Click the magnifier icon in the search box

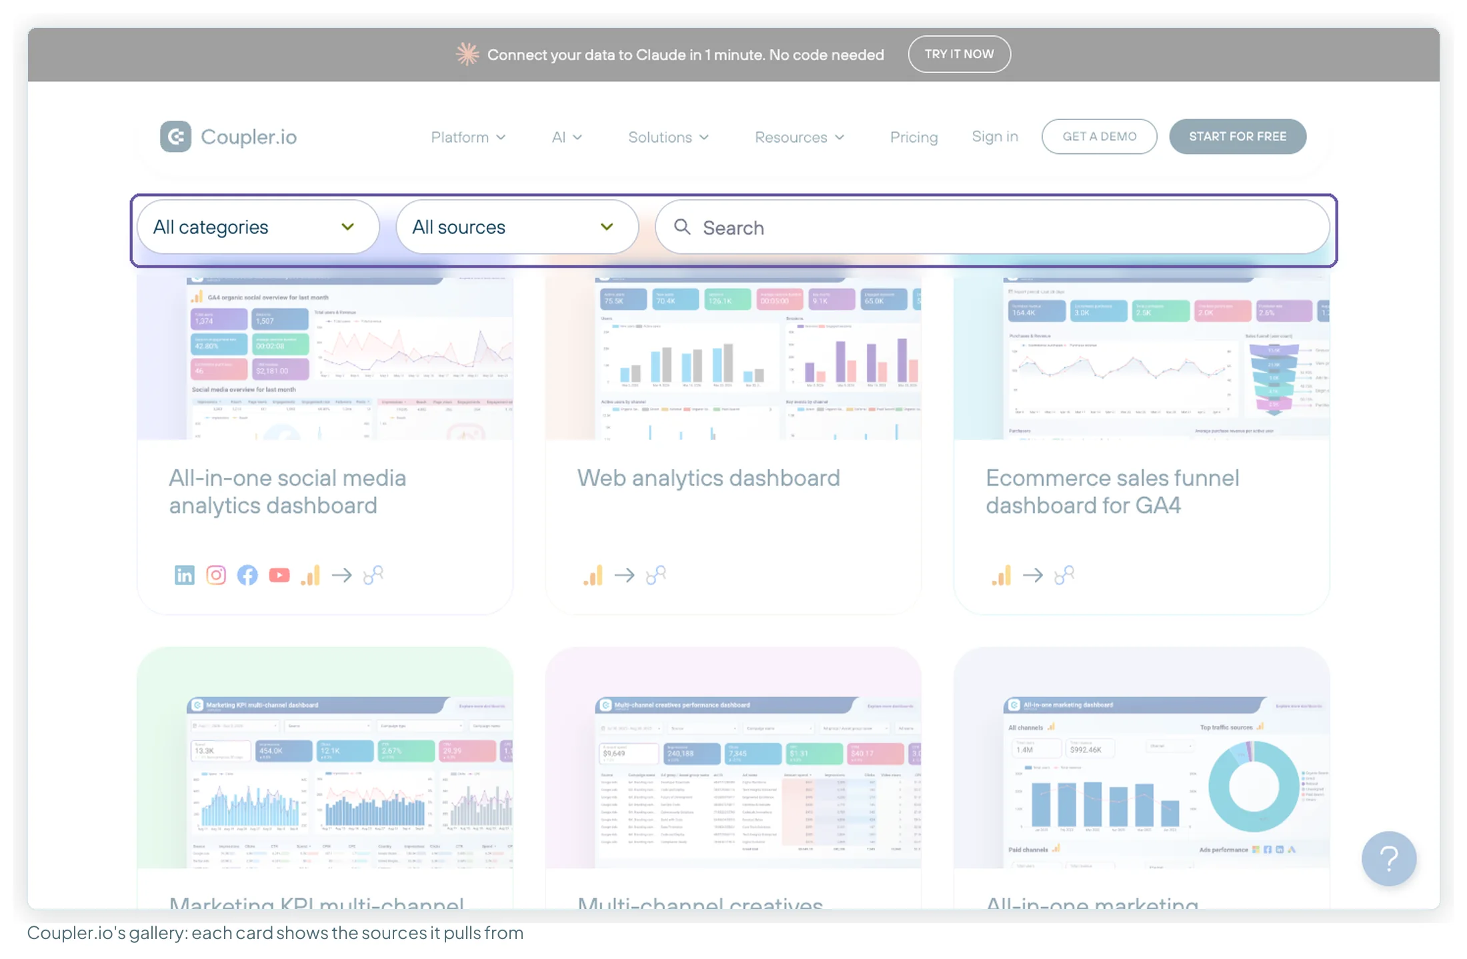coord(682,227)
